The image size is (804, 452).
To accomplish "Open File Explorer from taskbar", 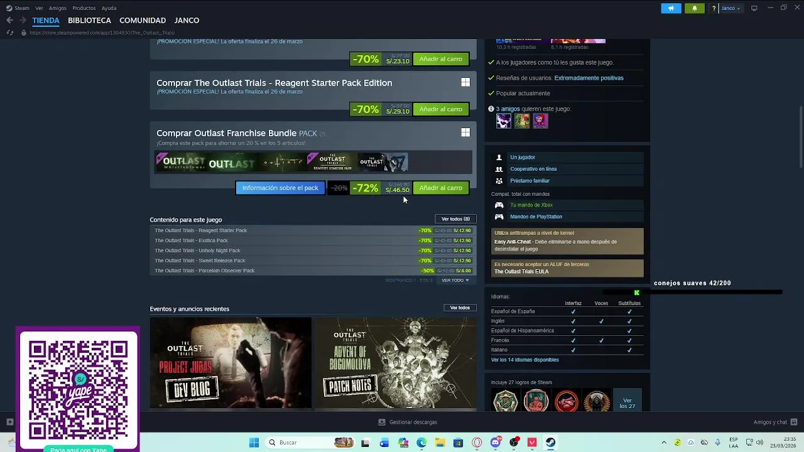I will (440, 443).
